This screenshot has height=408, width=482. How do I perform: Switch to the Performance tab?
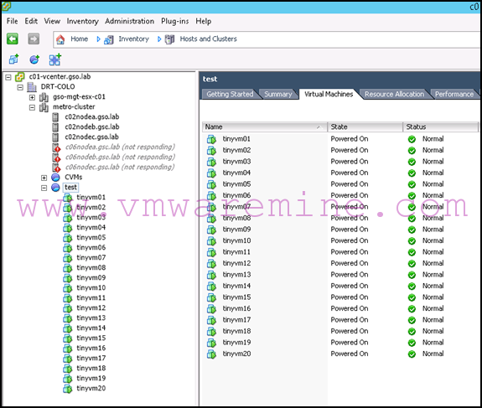coord(454,95)
